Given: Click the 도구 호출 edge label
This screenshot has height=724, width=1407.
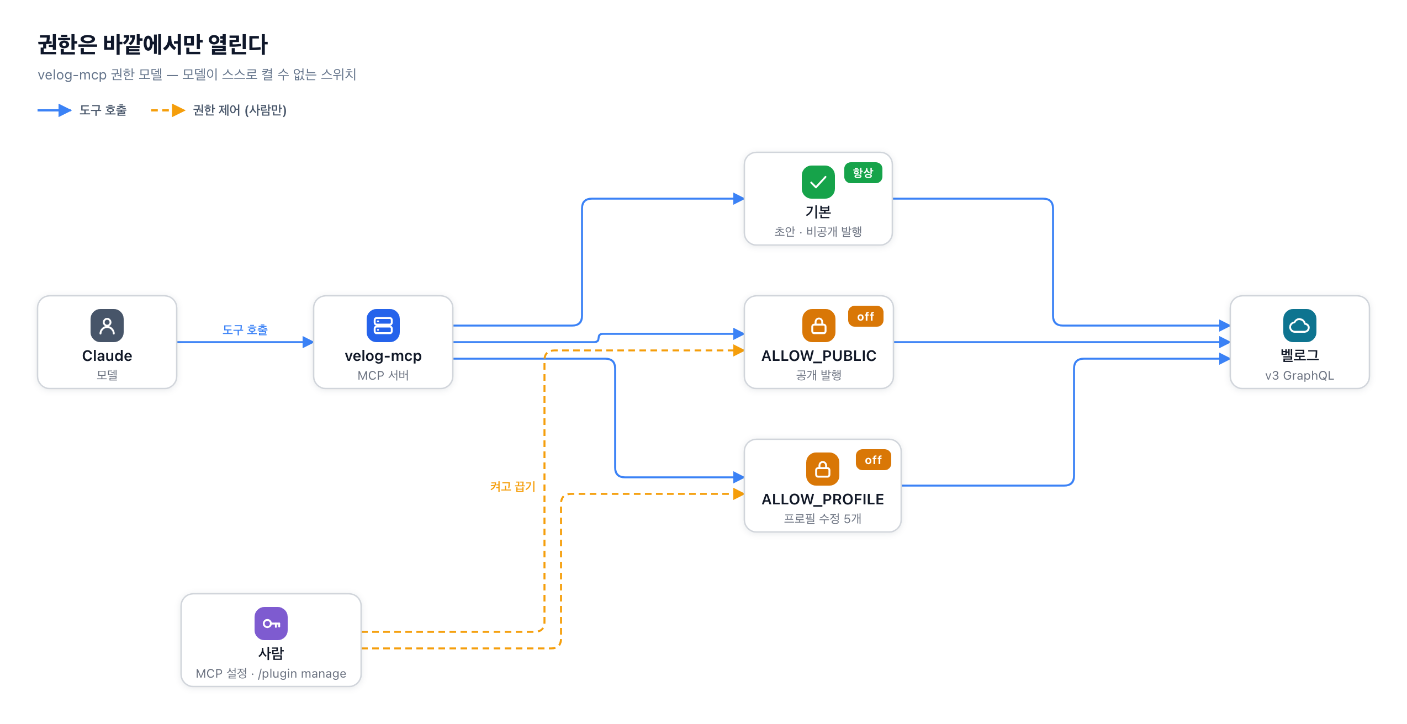Looking at the screenshot, I should pos(245,330).
